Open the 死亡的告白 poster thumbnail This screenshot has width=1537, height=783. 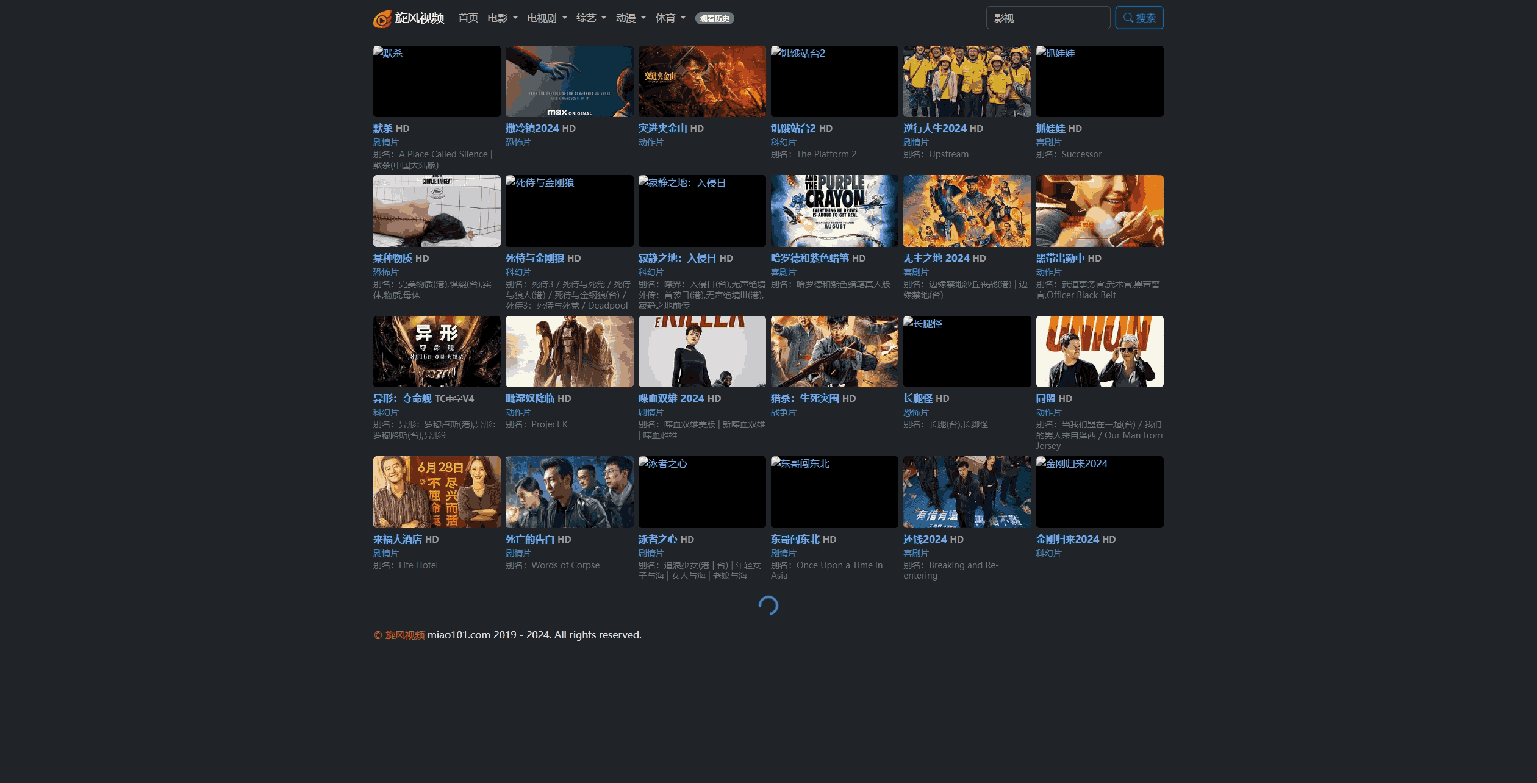tap(569, 492)
